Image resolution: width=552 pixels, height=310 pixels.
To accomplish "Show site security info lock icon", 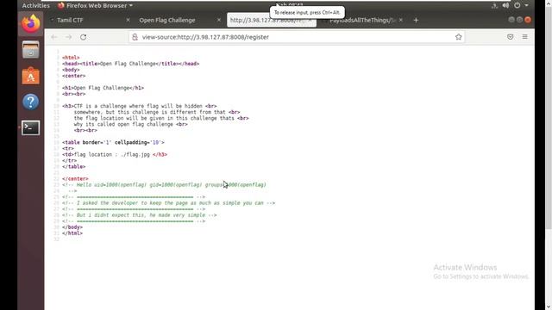I will (x=135, y=37).
